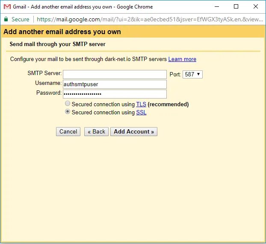266x244 pixels.
Task: Open the Learn more link
Action: [182, 59]
